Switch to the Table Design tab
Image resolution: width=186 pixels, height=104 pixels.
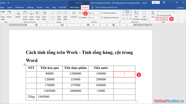74,7
